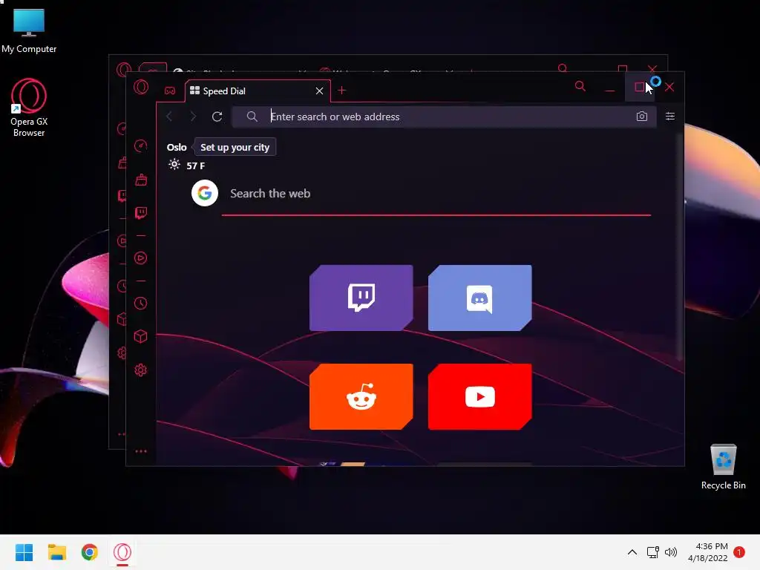
Task: Open the GX Corner gamepad icon
Action: [170, 91]
